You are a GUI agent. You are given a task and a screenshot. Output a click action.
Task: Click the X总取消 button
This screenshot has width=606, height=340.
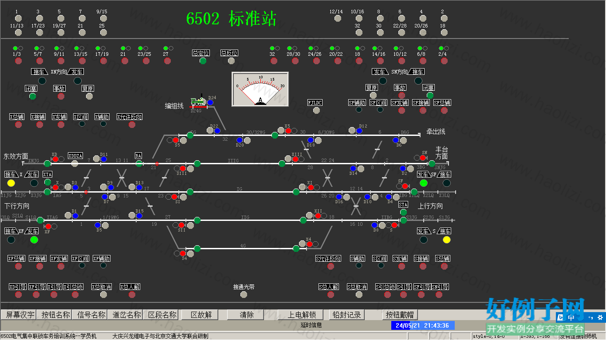tap(103, 294)
